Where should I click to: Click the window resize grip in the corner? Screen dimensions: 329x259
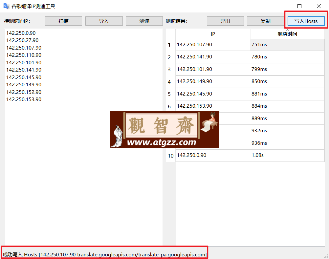click(326, 256)
